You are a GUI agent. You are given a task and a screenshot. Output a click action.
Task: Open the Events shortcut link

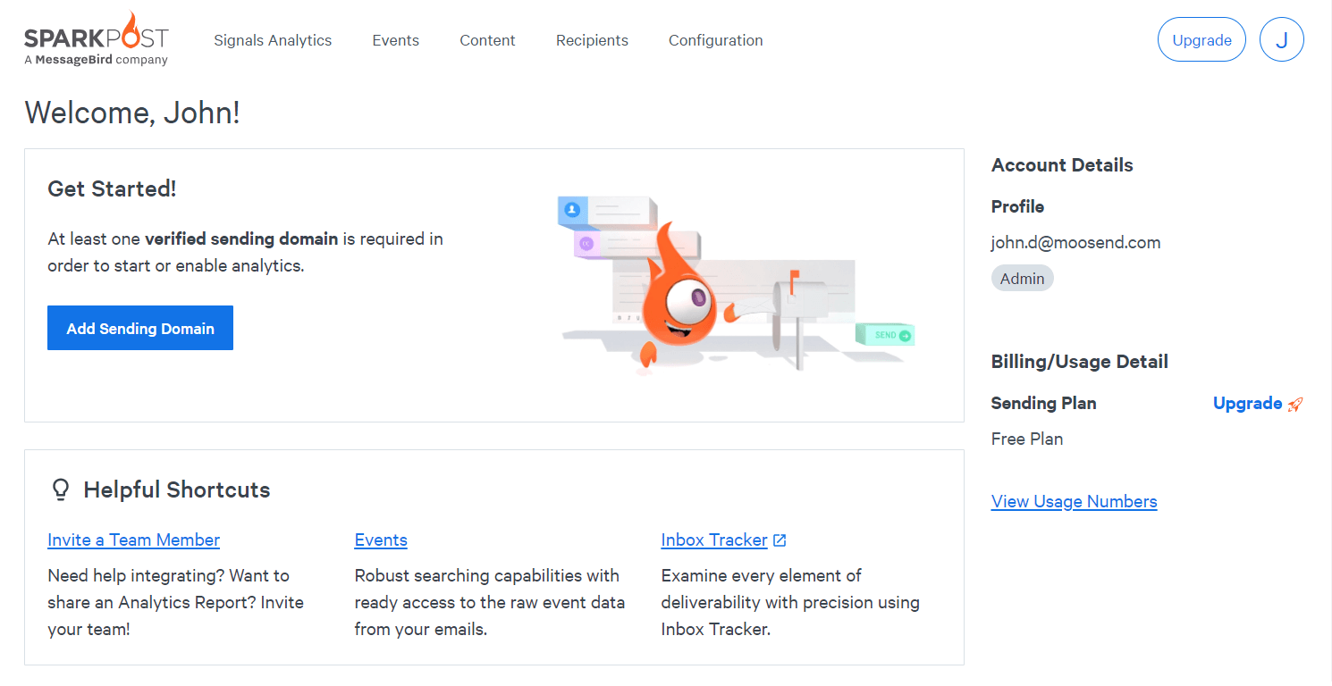pos(381,540)
